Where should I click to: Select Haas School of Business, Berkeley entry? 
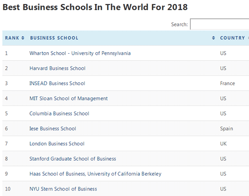click(96, 174)
